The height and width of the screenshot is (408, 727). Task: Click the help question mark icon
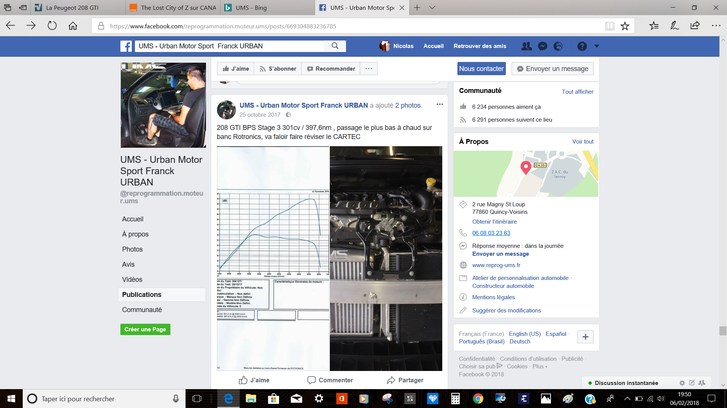[582, 46]
